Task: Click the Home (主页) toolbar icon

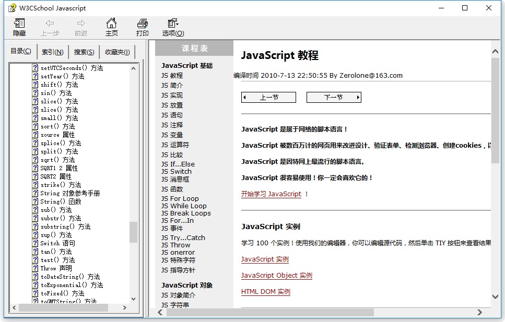Action: tap(111, 27)
